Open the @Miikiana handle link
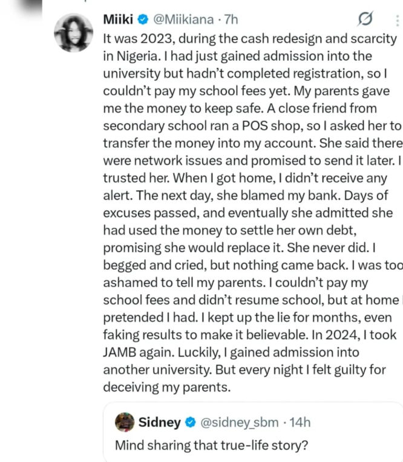Image resolution: width=403 pixels, height=462 pixels. click(181, 20)
